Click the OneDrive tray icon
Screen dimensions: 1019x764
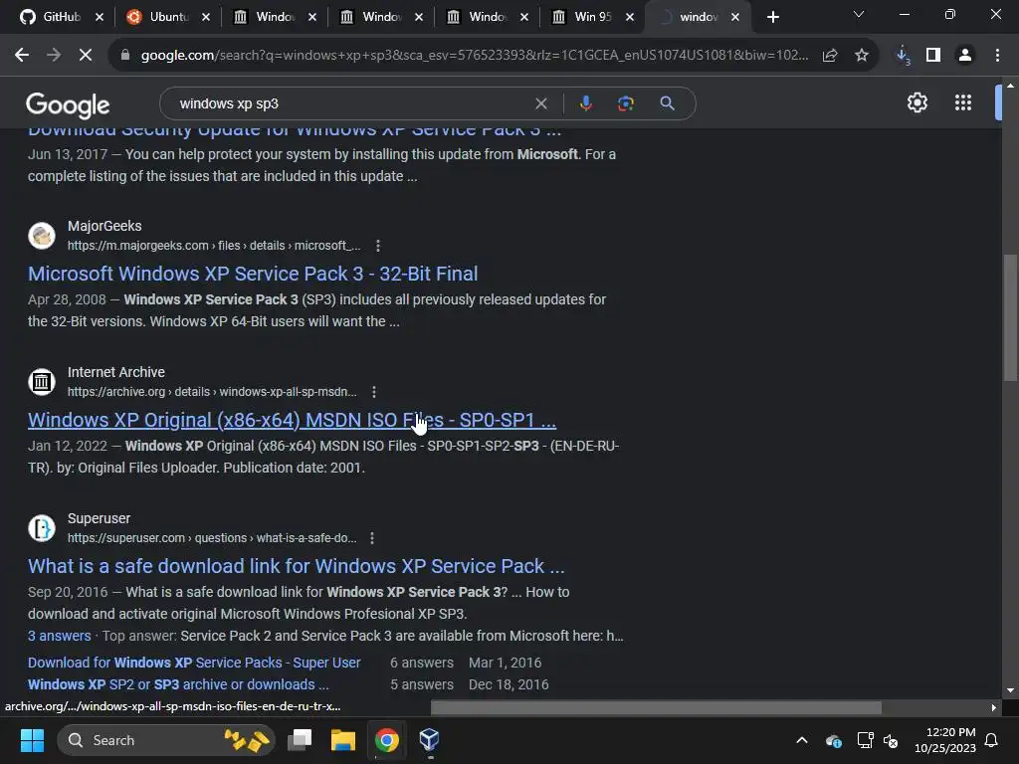pos(833,740)
